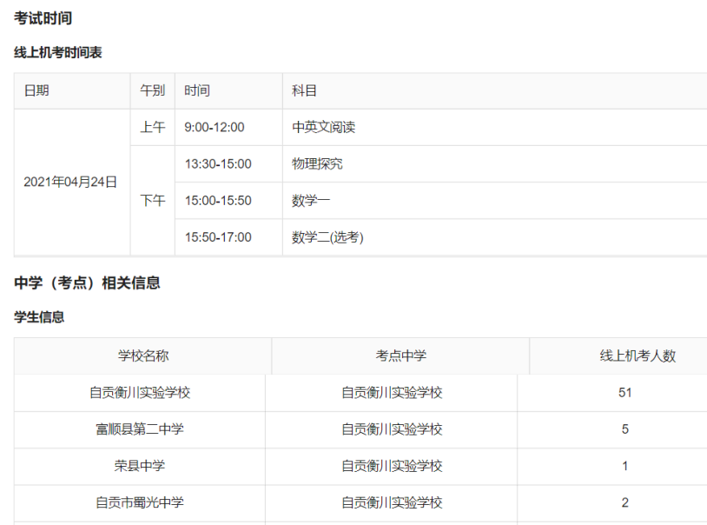
Task: Click the 2021年04月24日 date cell
Action: coord(70,182)
